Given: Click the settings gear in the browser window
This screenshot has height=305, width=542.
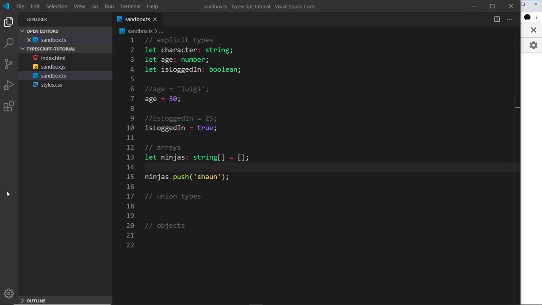Looking at the screenshot, I should point(534,45).
